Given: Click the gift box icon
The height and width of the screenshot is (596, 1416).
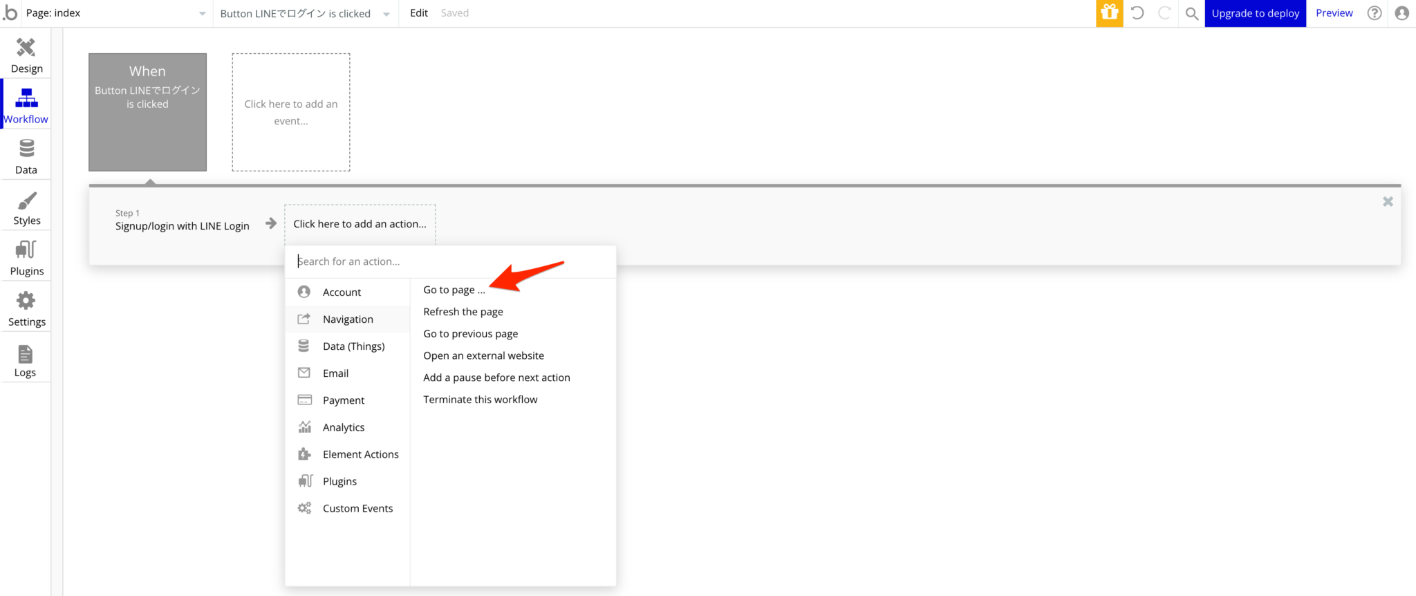Looking at the screenshot, I should [x=1109, y=13].
